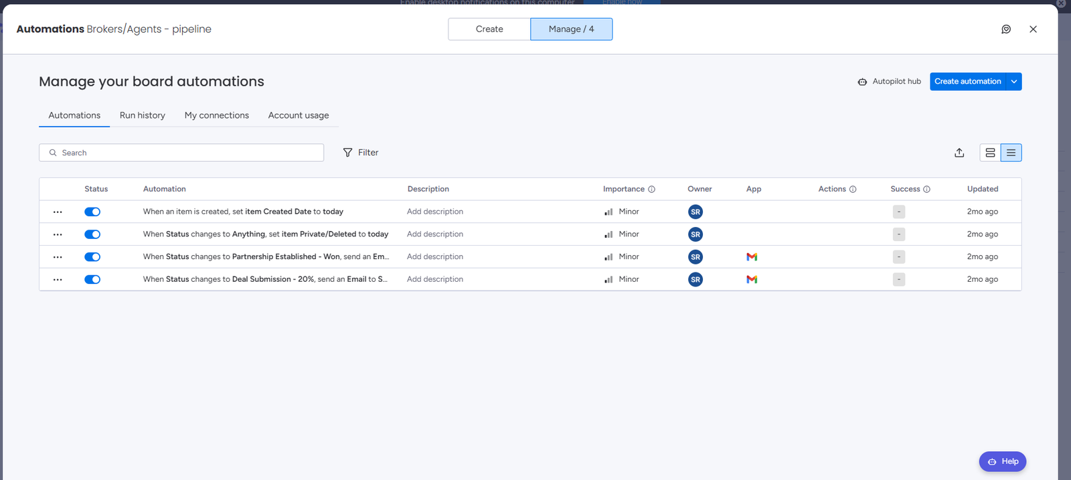Close the Automations dialog

click(1033, 29)
